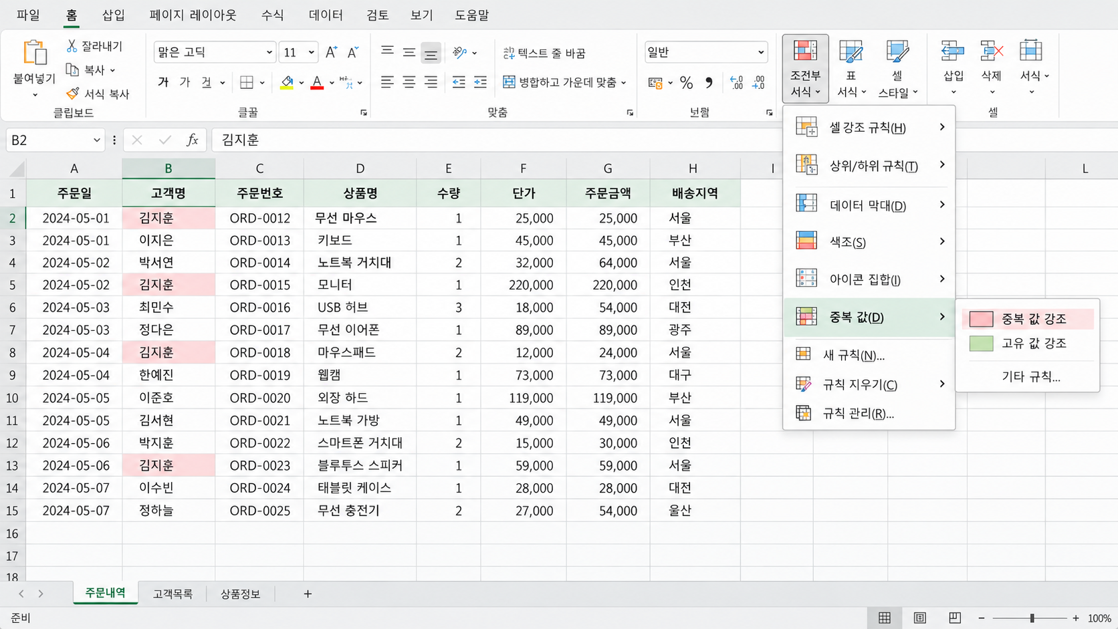Expand the Merge and Center dropdown arrow

coord(623,82)
